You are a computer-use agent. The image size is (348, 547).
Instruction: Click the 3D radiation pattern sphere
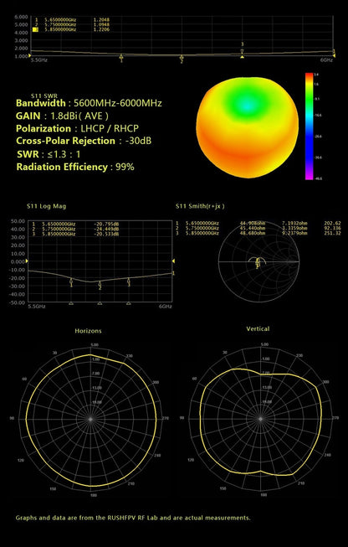247,127
